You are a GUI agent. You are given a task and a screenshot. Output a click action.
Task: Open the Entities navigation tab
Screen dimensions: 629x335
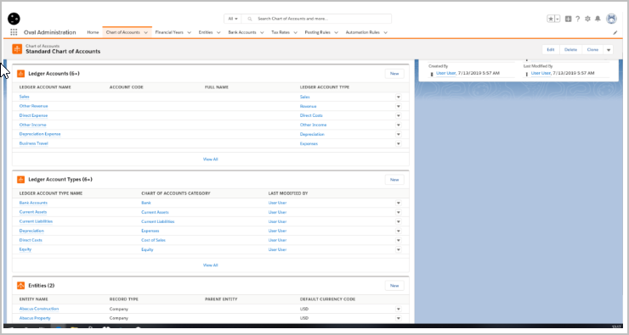[x=206, y=32]
